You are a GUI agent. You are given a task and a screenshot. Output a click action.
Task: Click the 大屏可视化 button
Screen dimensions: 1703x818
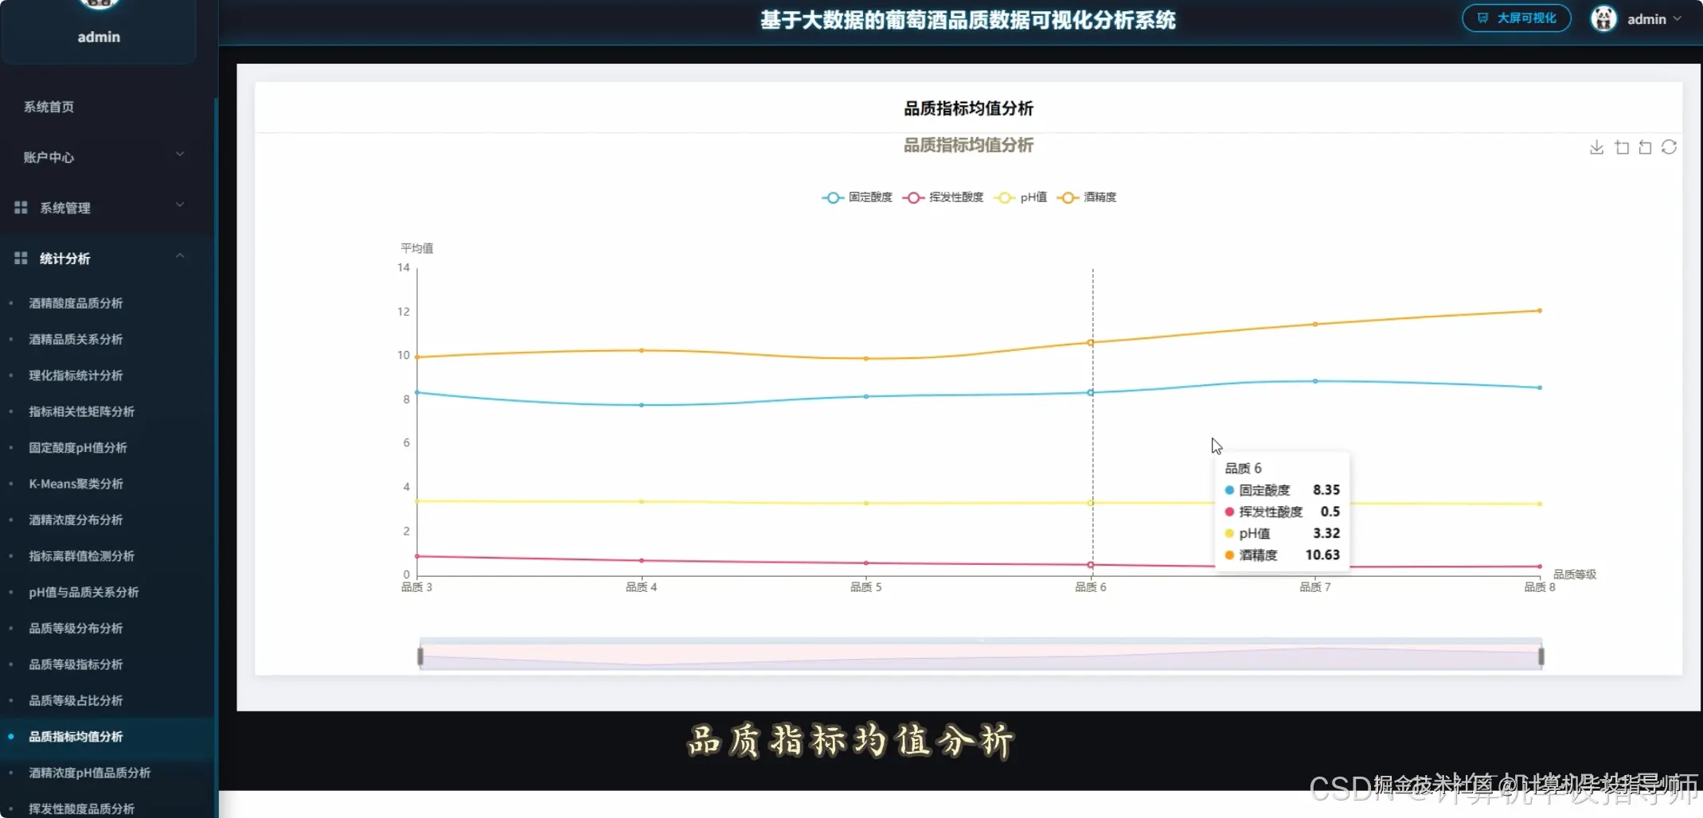click(x=1516, y=18)
